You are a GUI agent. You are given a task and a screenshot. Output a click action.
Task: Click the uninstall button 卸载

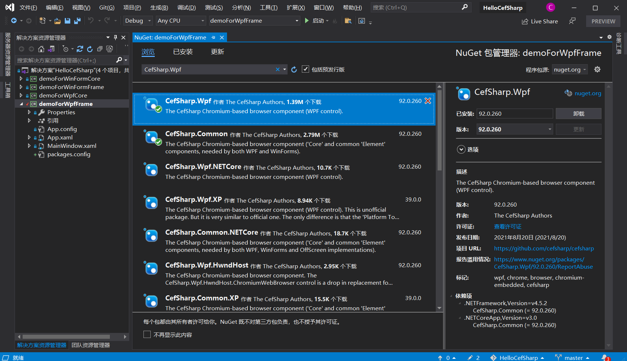578,114
